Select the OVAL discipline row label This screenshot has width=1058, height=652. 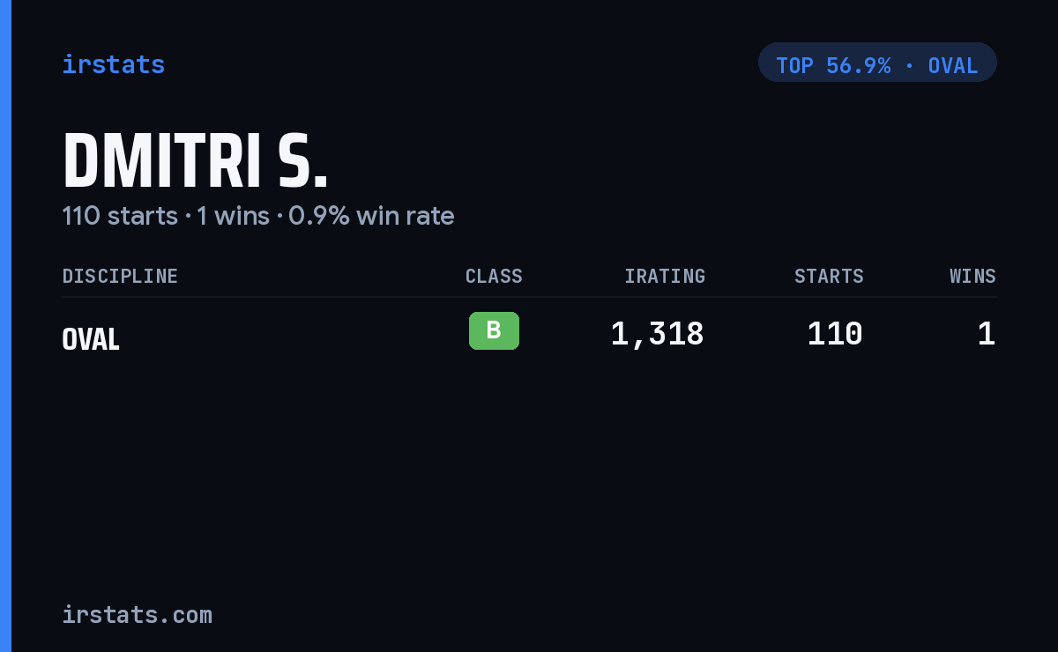pyautogui.click(x=91, y=339)
